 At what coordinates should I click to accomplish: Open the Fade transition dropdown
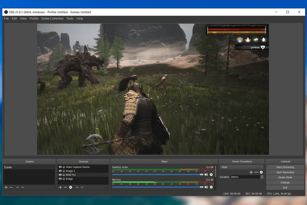[x=241, y=167]
